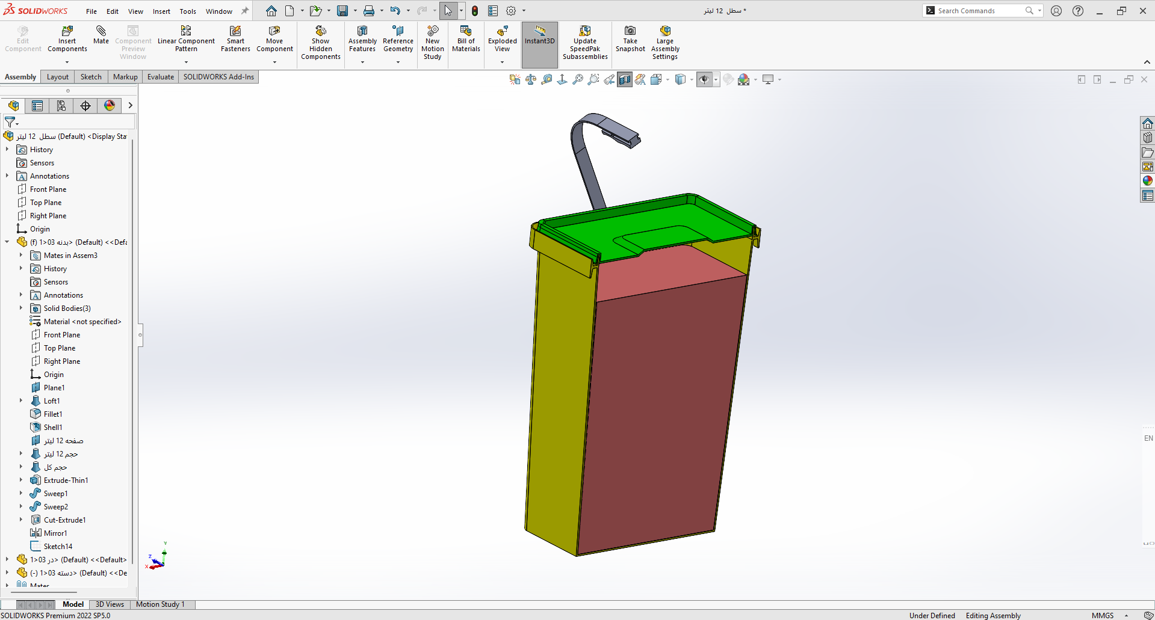
Task: Open the DisplayManager tab icon
Action: click(110, 106)
